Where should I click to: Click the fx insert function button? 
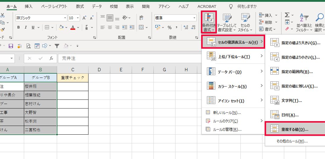(x=51, y=59)
